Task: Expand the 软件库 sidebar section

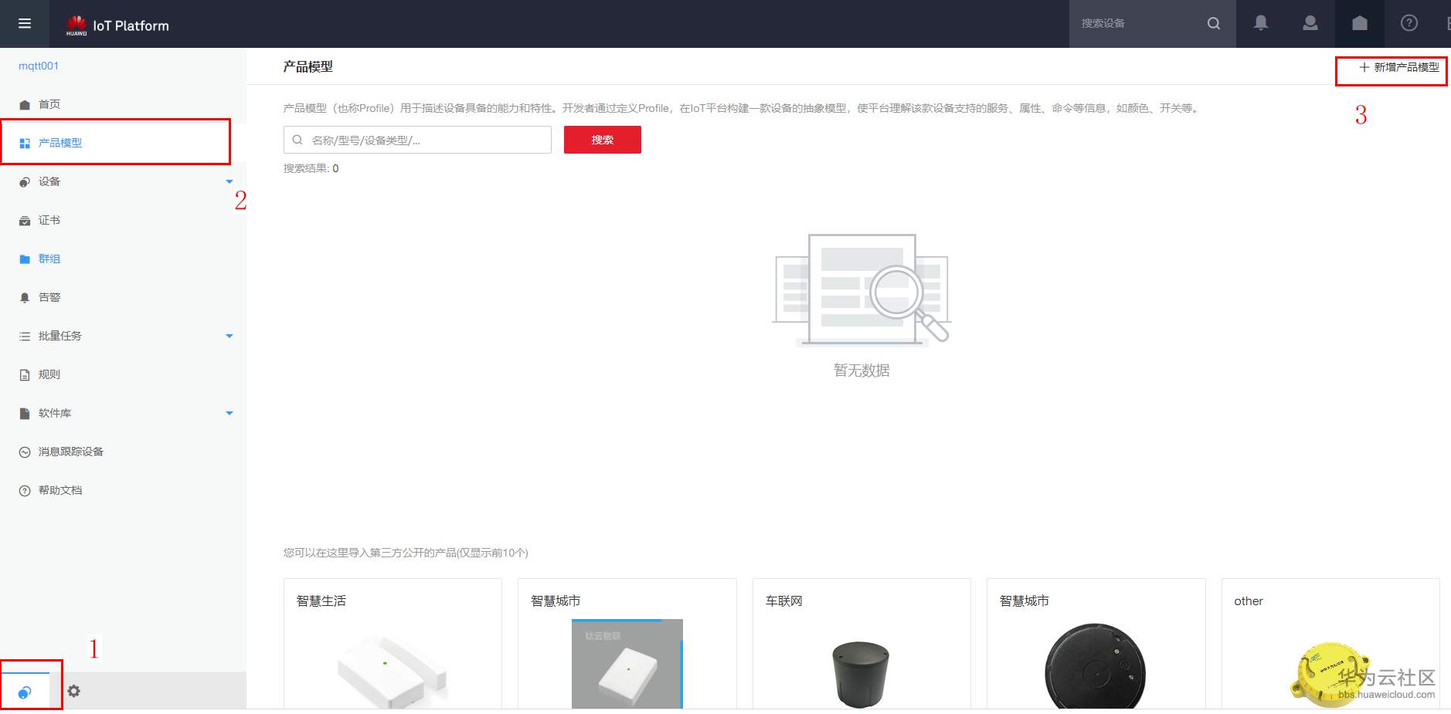Action: click(229, 413)
